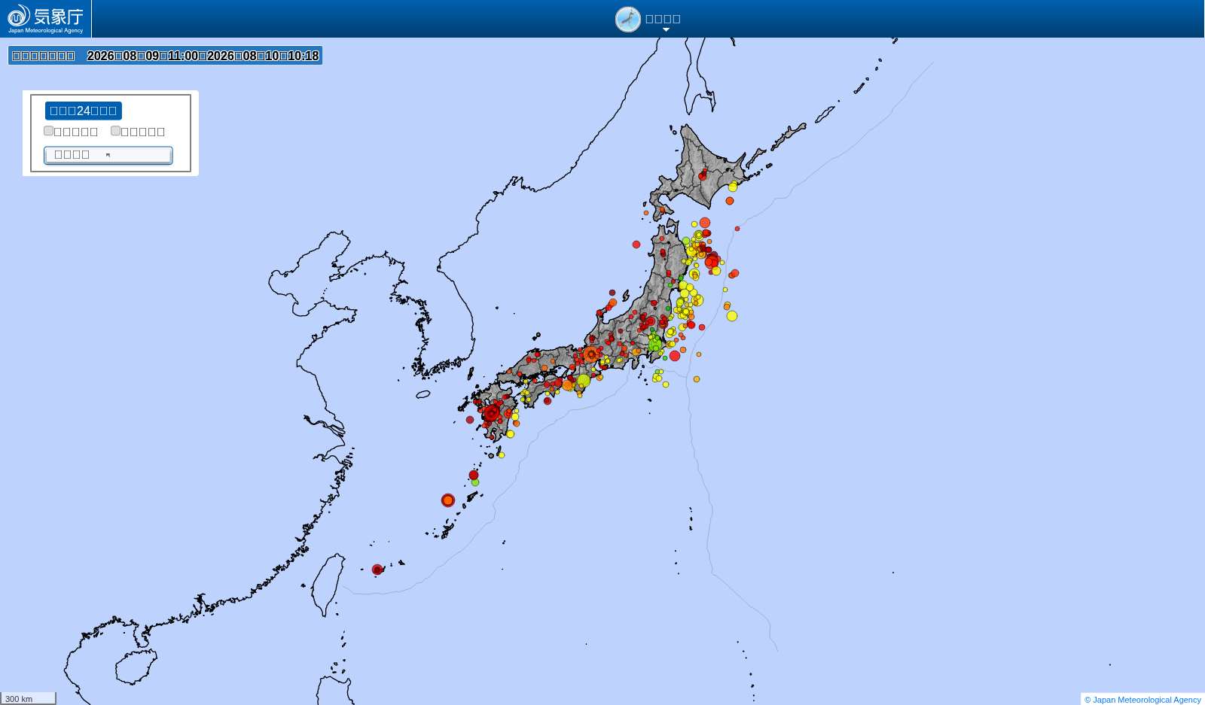Select the red epicenter marker in central Hokkaido
This screenshot has height=705, width=1205.
702,177
